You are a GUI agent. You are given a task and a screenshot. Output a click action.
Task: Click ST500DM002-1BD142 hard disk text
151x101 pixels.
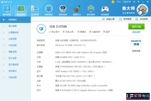(x=80, y=67)
